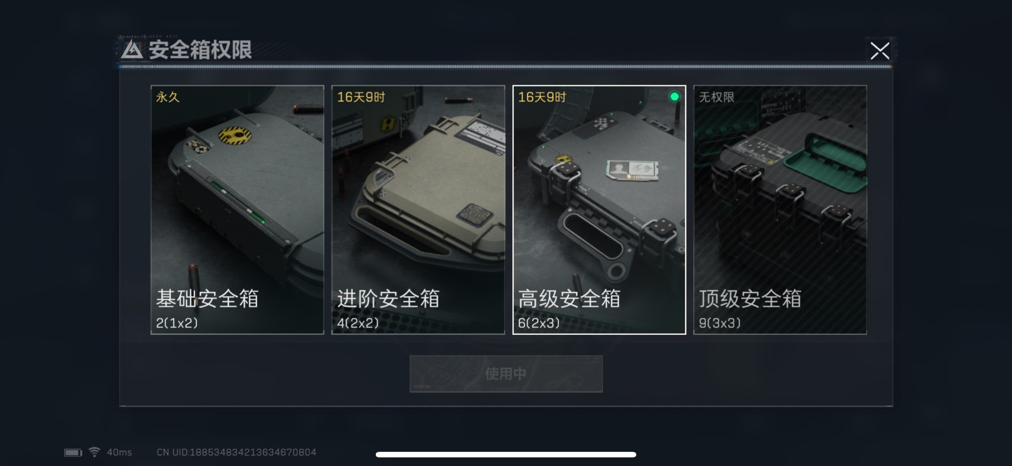Click the green in-use indicator dot
The width and height of the screenshot is (1012, 466).
tap(674, 97)
